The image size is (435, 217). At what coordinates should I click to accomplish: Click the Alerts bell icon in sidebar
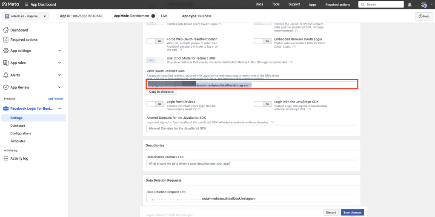pyautogui.click(x=6, y=75)
